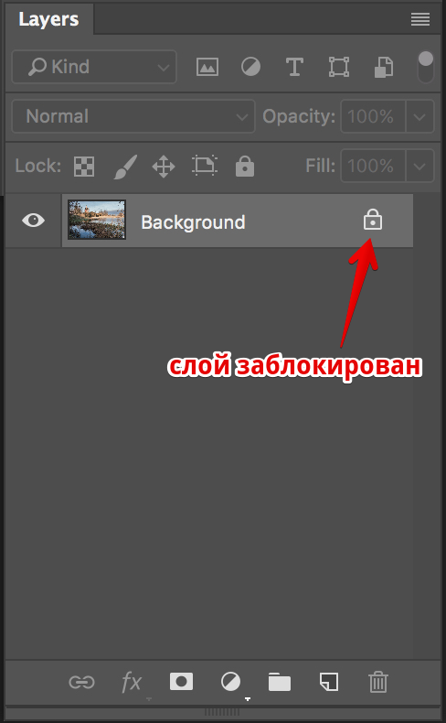Screen dimensions: 446x723
Task: Lock position move-arrows icon
Action: 164,167
